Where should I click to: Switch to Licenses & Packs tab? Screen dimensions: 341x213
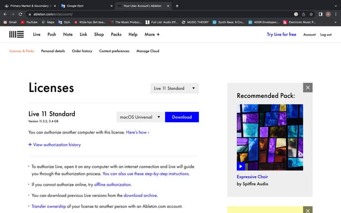click(x=22, y=51)
